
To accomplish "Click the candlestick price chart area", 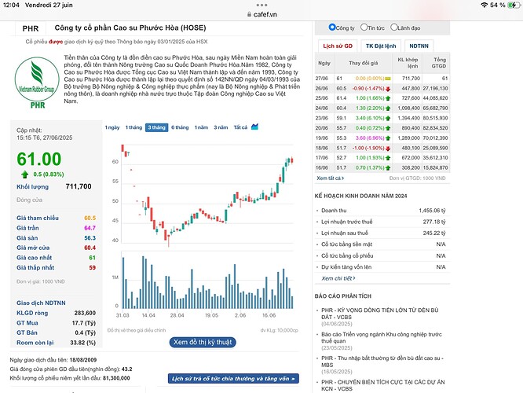I will 207,196.
